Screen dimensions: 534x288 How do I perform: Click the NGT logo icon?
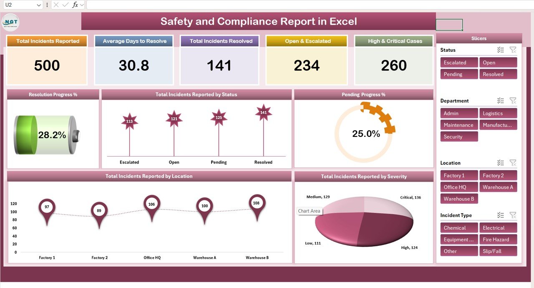pos(10,22)
